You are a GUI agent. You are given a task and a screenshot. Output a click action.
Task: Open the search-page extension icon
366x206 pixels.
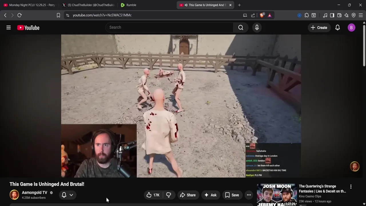[x=314, y=15]
